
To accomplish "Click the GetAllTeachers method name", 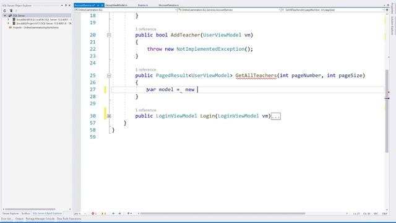I will point(256,76).
